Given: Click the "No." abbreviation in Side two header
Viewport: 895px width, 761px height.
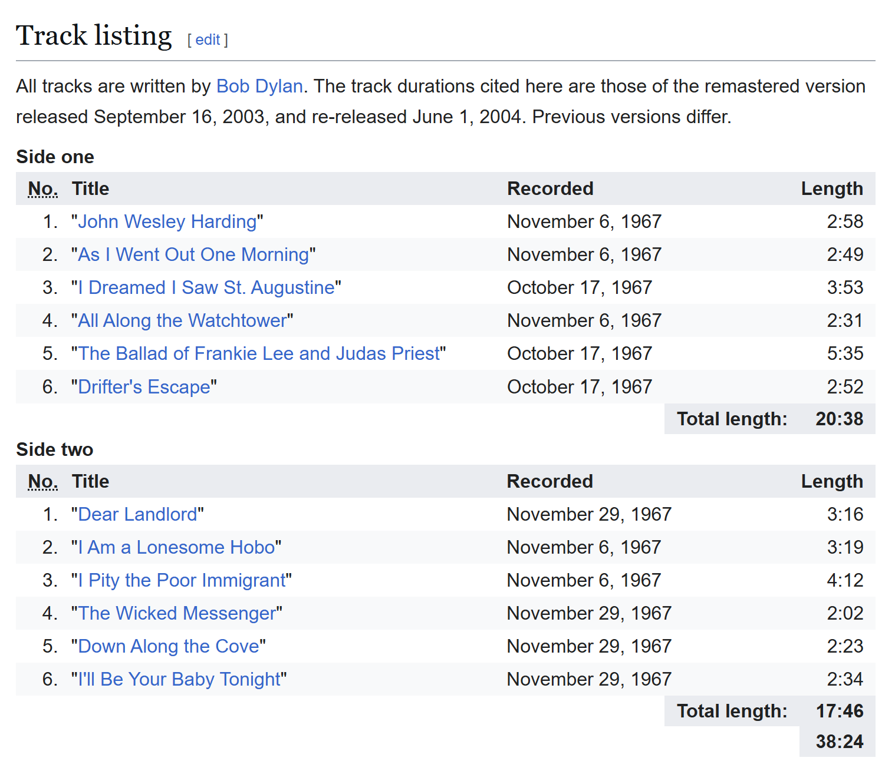Looking at the screenshot, I should 43,481.
